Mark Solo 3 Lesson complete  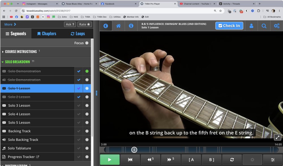pyautogui.click(x=79, y=106)
